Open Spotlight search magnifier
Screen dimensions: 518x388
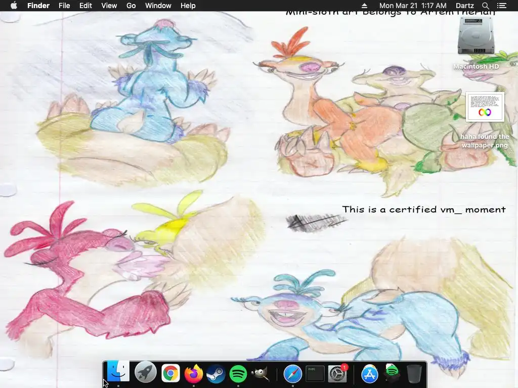pos(485,6)
